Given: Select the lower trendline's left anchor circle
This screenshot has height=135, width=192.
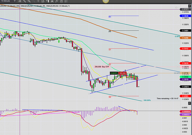Looking at the screenshot, I should [89, 94].
